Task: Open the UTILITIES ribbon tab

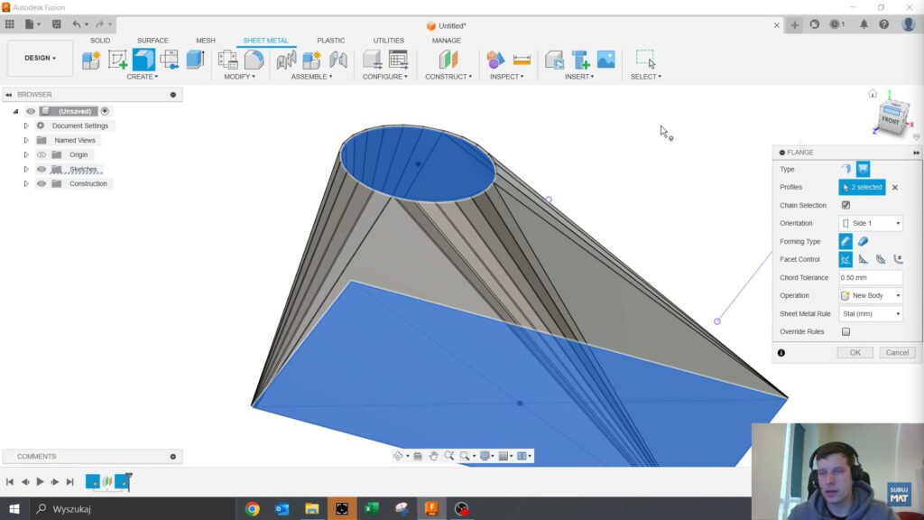Action: (387, 40)
